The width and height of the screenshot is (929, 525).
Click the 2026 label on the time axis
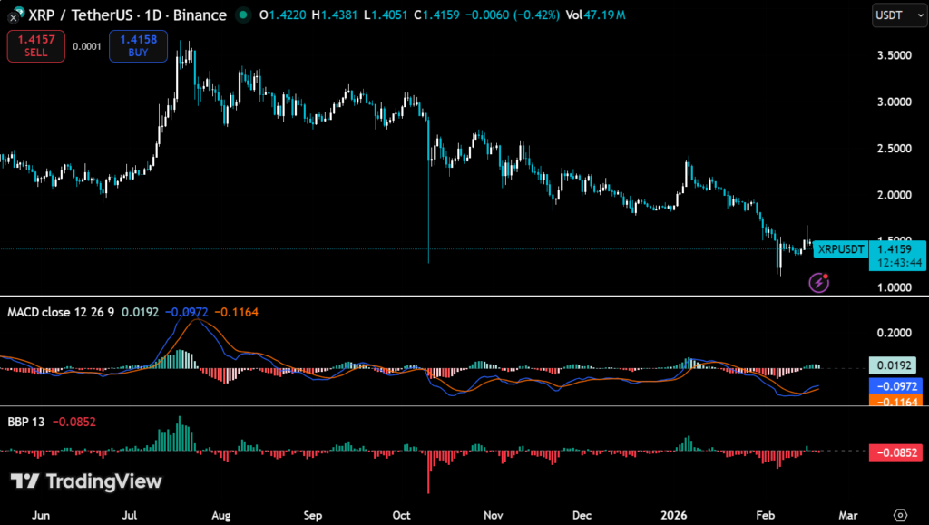click(676, 514)
